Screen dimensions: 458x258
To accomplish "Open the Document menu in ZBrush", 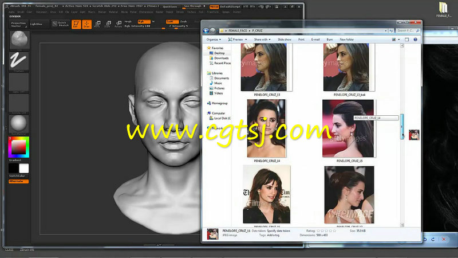I will pos(41,12).
